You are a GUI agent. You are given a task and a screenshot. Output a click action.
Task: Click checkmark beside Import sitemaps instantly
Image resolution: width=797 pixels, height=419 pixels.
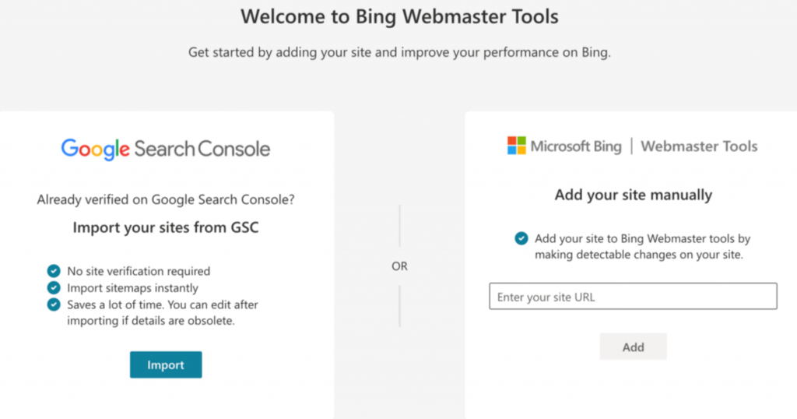pos(54,288)
